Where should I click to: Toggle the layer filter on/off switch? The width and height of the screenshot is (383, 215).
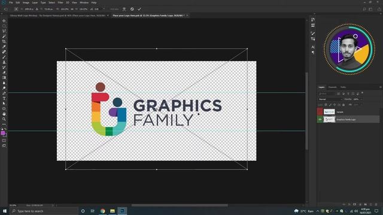pyautogui.click(x=363, y=93)
